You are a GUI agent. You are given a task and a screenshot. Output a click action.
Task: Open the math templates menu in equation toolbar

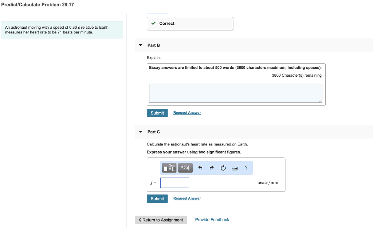pyautogui.click(x=168, y=168)
